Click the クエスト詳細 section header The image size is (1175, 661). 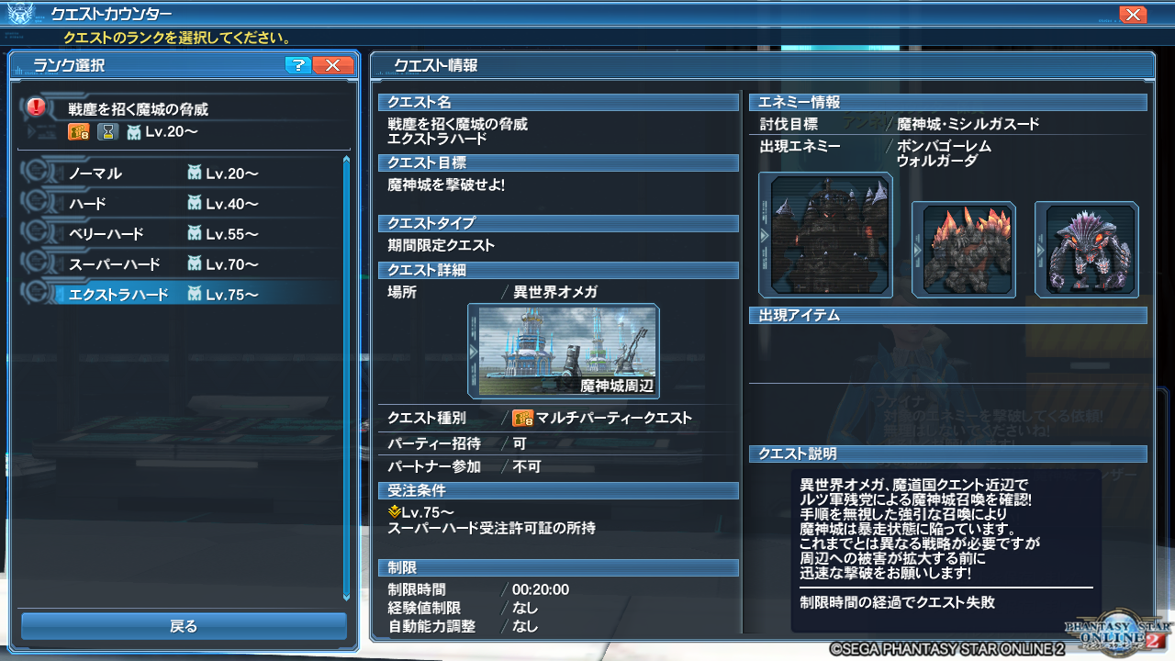[558, 271]
